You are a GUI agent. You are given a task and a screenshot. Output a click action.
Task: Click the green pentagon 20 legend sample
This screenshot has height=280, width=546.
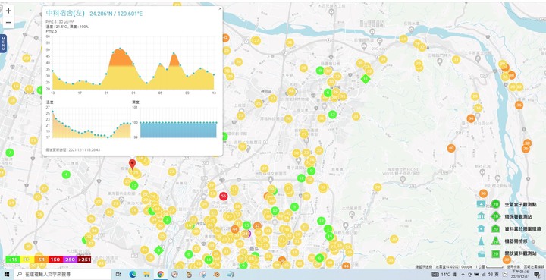(495, 228)
